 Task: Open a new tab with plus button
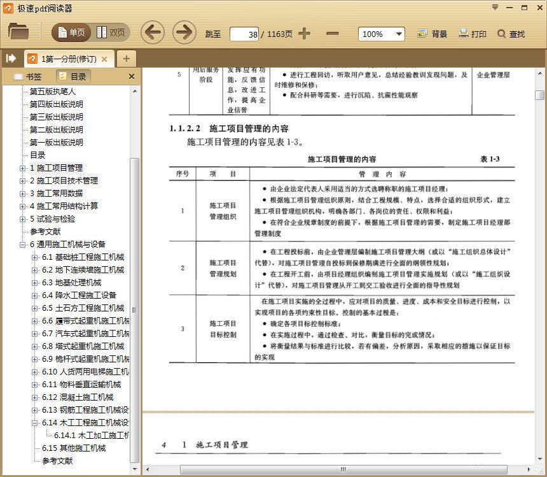[127, 59]
